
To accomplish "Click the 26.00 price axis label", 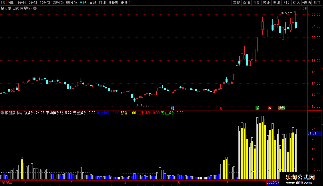I will point(316,15).
